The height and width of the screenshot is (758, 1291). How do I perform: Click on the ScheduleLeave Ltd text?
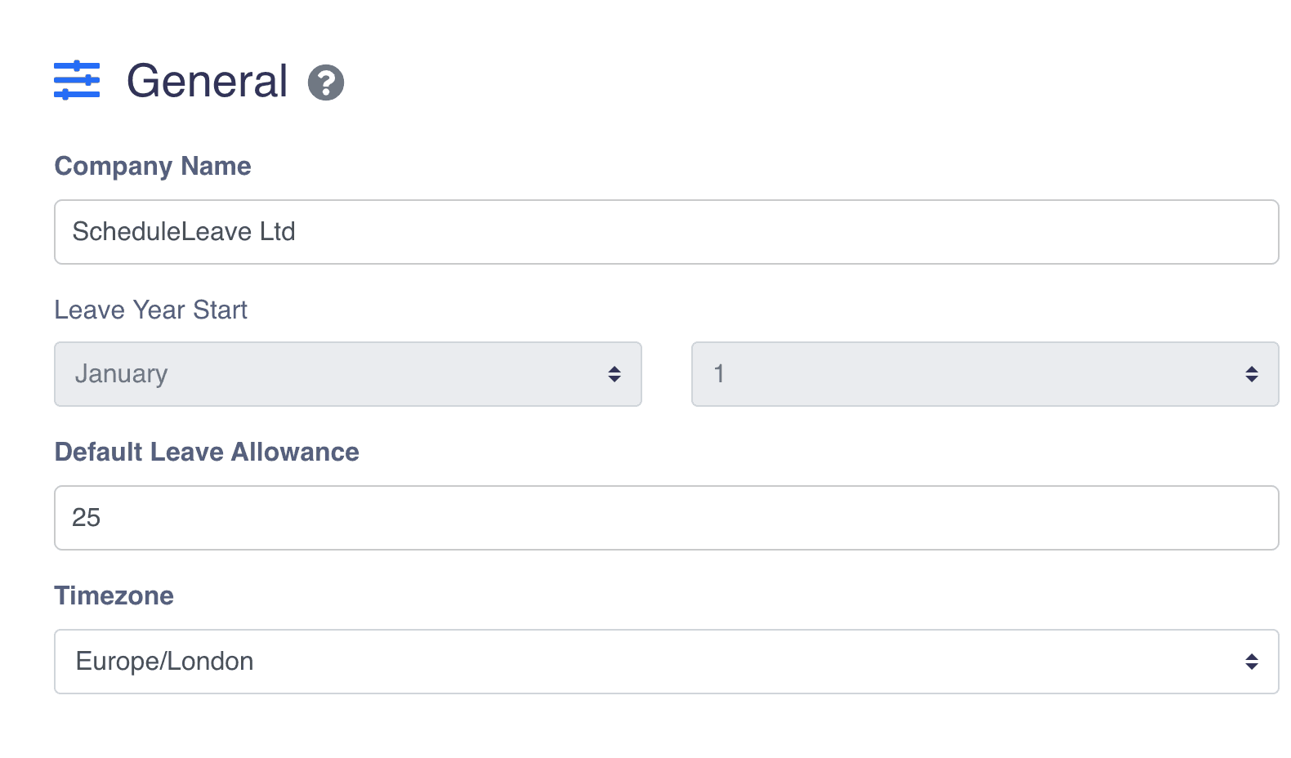click(184, 232)
